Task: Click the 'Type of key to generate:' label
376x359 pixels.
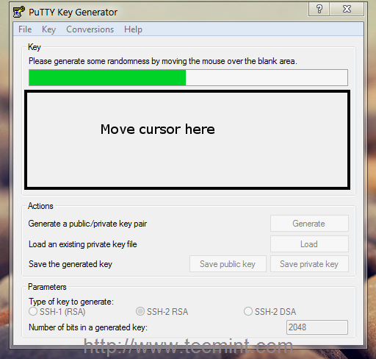Action: (x=71, y=302)
